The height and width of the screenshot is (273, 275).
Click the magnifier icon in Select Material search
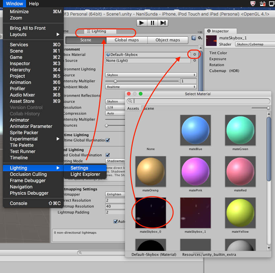click(x=130, y=101)
